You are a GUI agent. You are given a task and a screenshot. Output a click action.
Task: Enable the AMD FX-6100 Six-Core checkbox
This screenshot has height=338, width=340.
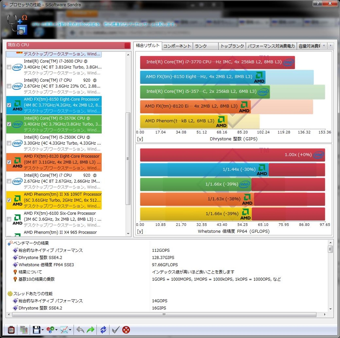pos(9,219)
